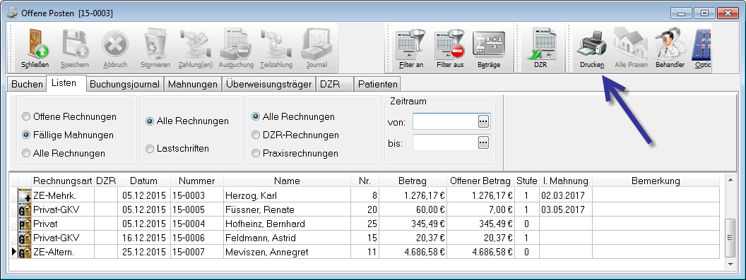Open the Mahnungen tab
Image resolution: width=746 pixels, height=280 pixels.
tap(193, 84)
